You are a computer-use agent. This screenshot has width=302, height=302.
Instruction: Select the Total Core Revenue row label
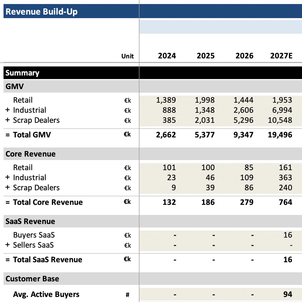tap(48, 202)
